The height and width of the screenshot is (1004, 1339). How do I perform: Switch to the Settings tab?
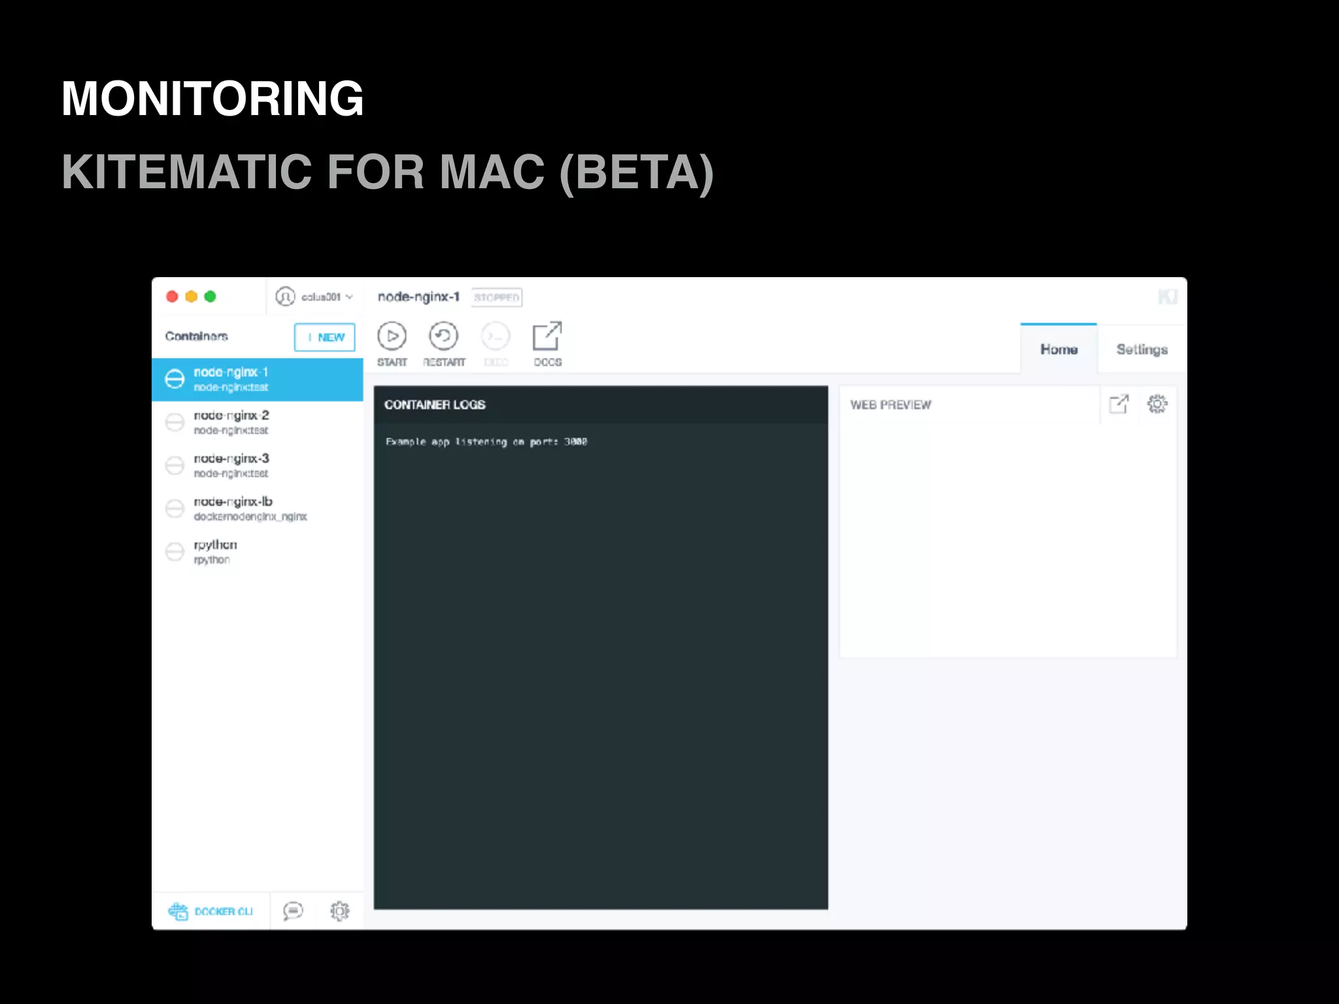(1142, 349)
